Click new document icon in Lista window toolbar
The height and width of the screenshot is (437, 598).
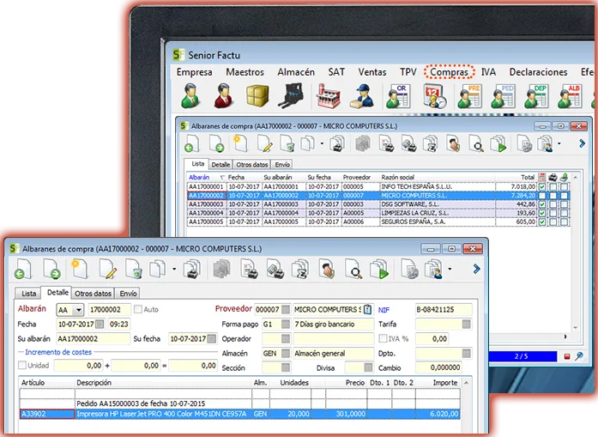[240, 144]
